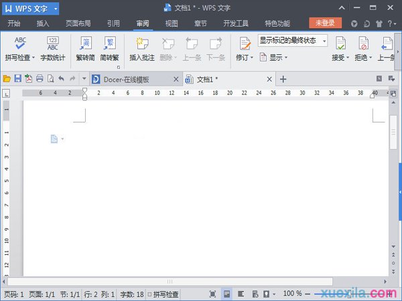Viewport: 402px width, 301px height.
Task: Close the 文档1 document tab
Action: [269, 80]
